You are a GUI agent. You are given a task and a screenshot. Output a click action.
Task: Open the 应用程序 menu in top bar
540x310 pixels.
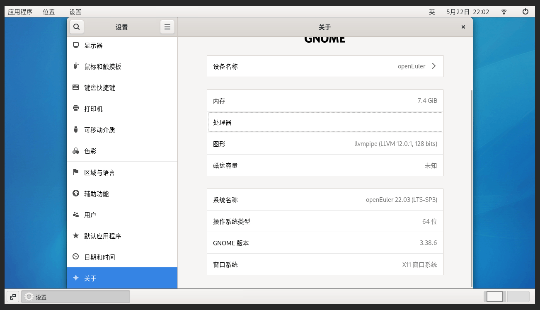20,12
